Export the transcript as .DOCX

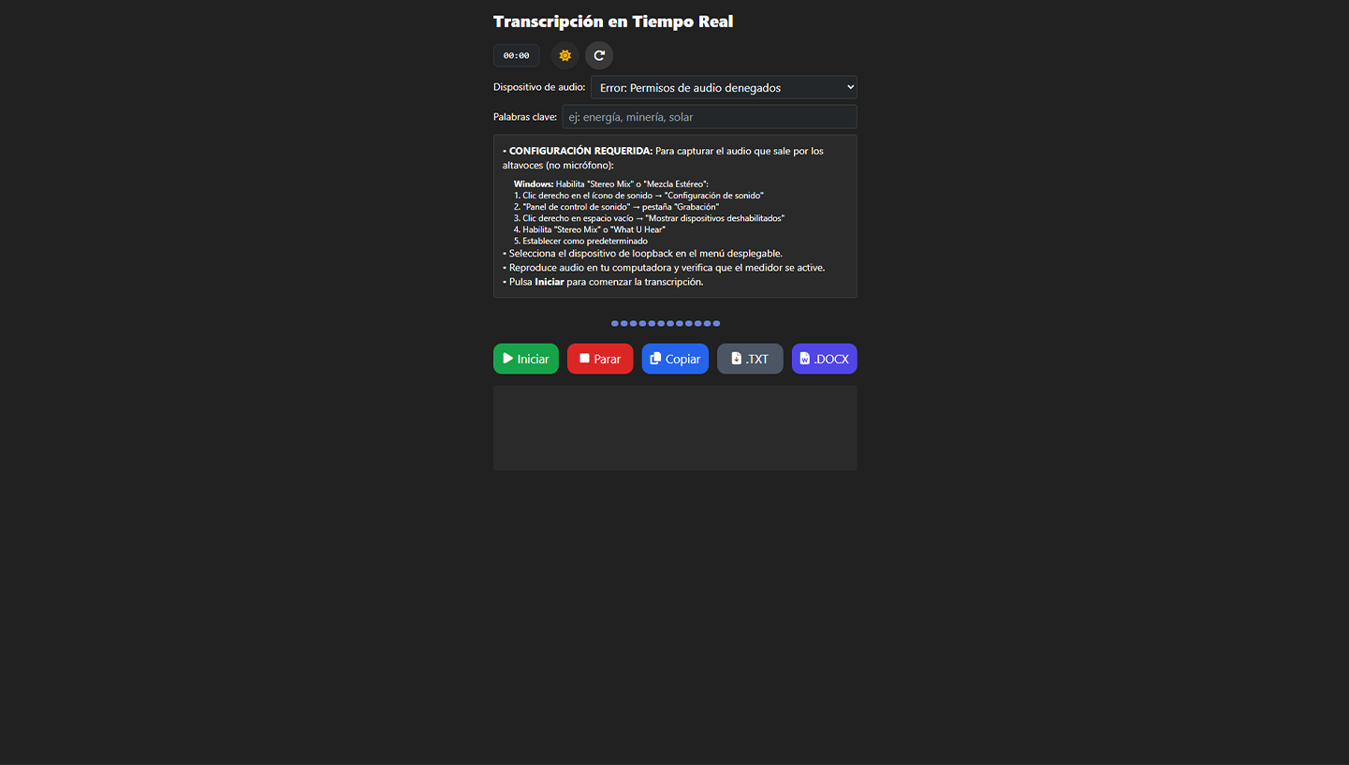pyautogui.click(x=824, y=359)
